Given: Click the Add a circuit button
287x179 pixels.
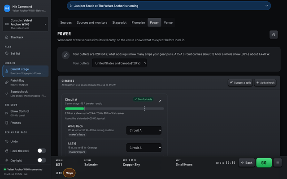Looking at the screenshot, I should coord(265,82).
